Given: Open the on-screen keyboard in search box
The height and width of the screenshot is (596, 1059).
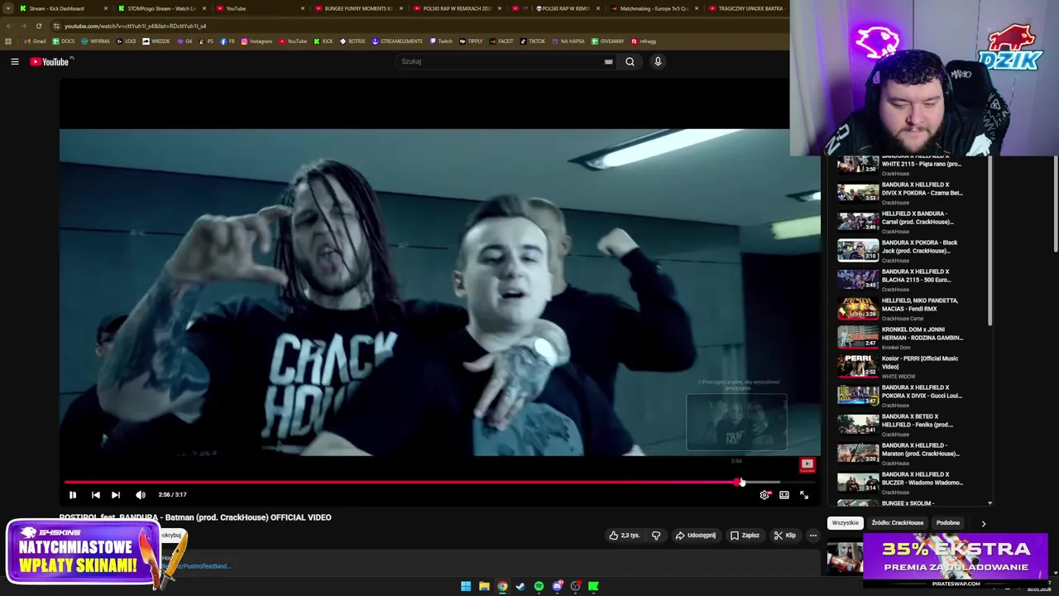Looking at the screenshot, I should point(608,61).
